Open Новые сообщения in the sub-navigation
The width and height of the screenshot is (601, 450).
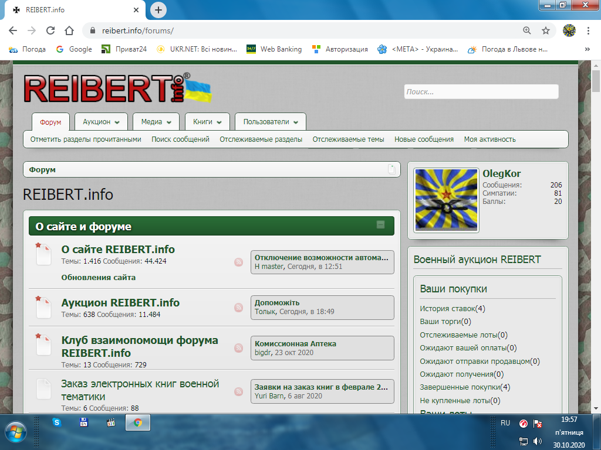(x=424, y=139)
